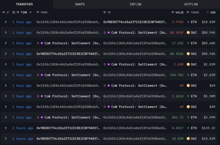Expand the TIME sort dropdown arrow
Image resolution: width=220 pixels, height=145 pixels.
pos(31,12)
